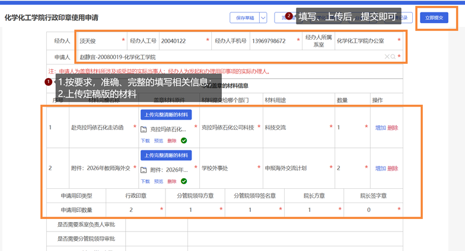Expand the 保存草稿 dropdown arrow
The width and height of the screenshot is (465, 251).
point(263,18)
